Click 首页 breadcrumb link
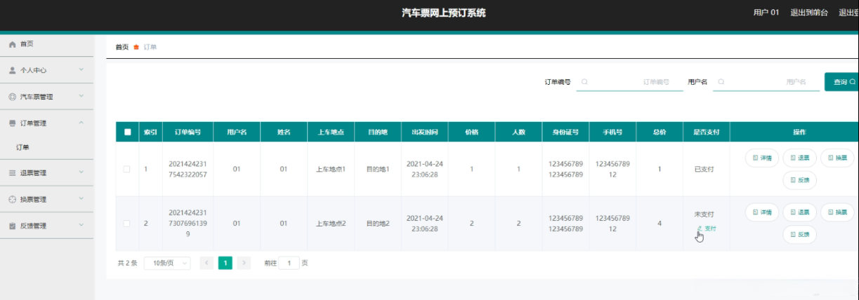This screenshot has width=859, height=300. click(122, 47)
